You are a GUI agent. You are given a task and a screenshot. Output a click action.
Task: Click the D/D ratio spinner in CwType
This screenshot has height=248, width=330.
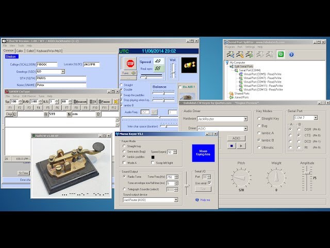click(x=40, y=102)
